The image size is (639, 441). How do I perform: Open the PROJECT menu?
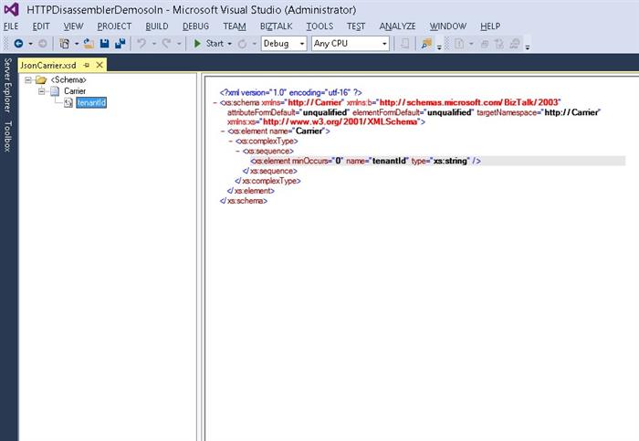point(114,26)
